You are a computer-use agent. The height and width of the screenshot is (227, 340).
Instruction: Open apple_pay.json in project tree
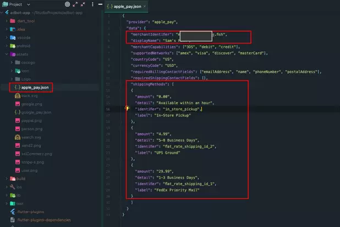click(35, 88)
